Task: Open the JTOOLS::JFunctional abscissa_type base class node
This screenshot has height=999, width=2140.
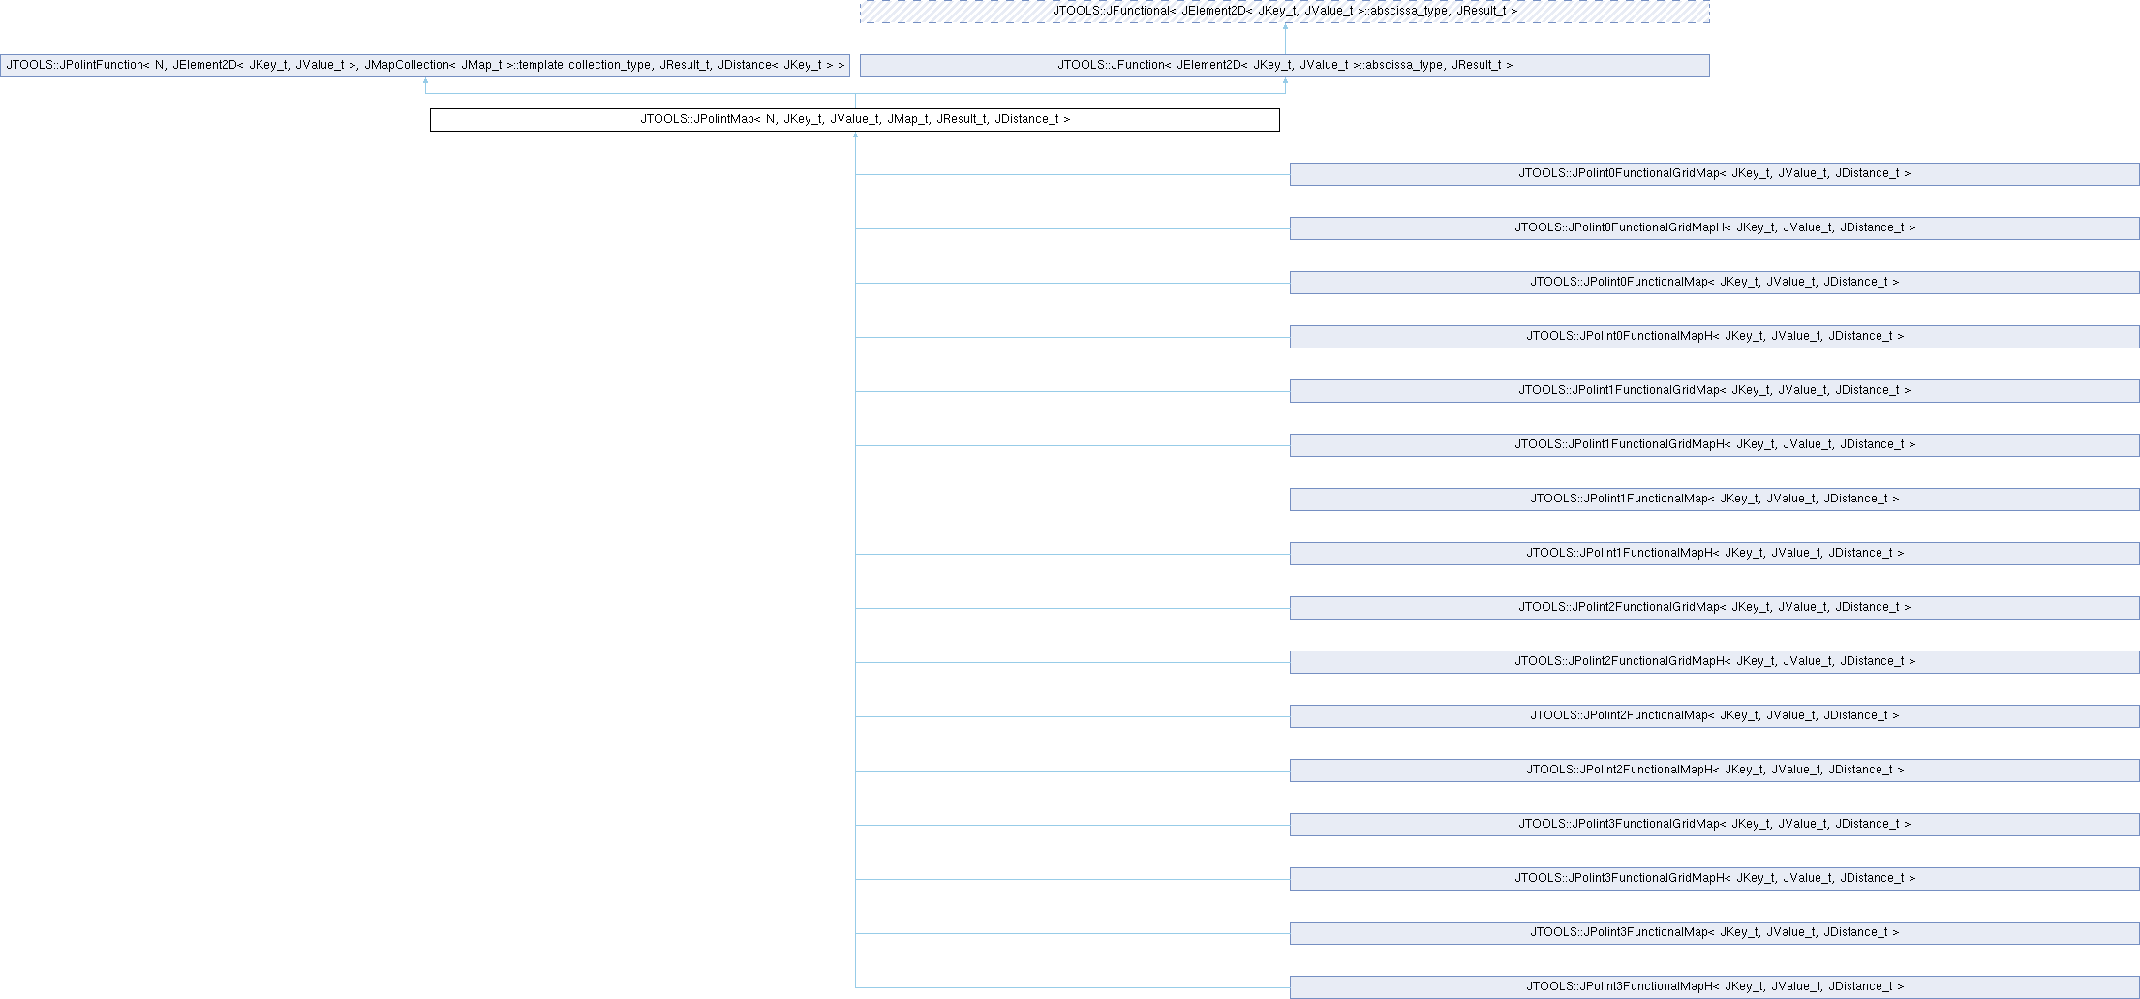Action: pos(1284,11)
